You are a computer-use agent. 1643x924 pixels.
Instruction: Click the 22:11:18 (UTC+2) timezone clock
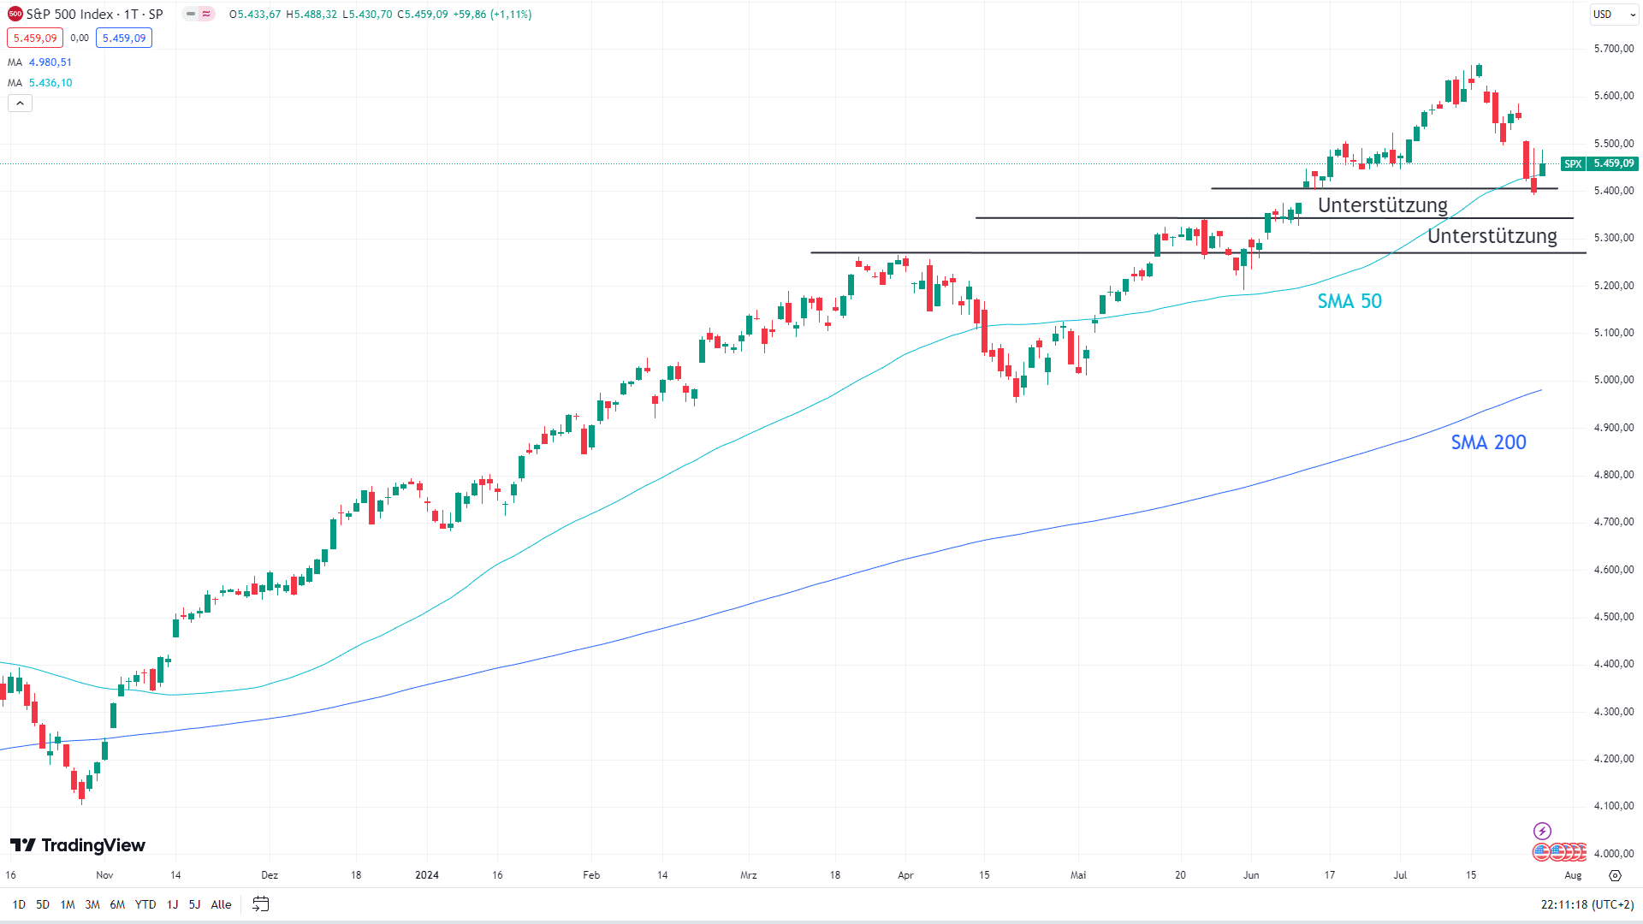[x=1587, y=904]
